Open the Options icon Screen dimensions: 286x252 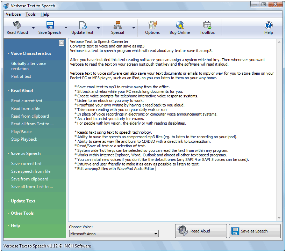(x=152, y=28)
